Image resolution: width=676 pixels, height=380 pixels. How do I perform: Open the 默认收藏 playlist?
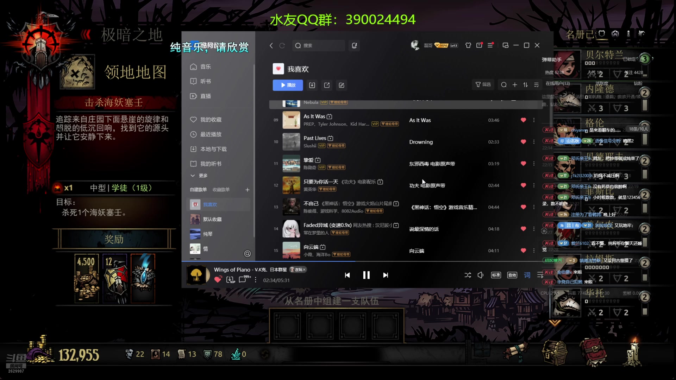218,219
